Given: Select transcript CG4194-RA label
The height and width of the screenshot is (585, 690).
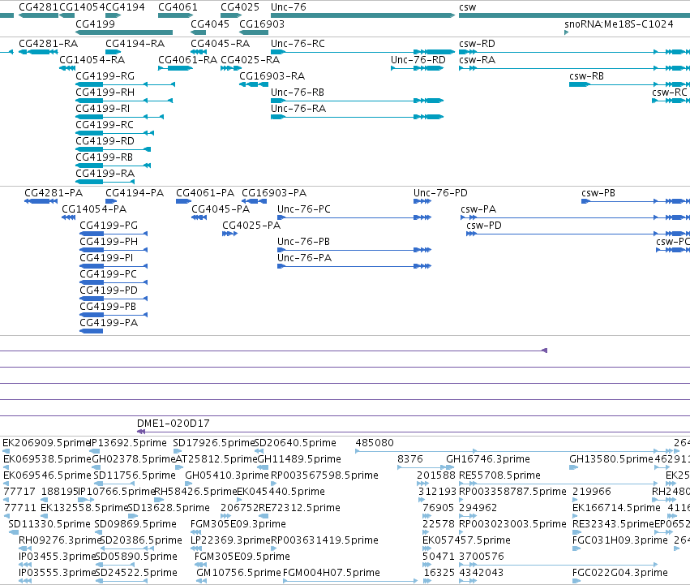Looking at the screenshot, I should click(x=135, y=44).
